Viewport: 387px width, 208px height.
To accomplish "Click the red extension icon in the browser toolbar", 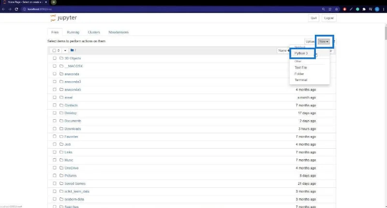I will [344, 9].
